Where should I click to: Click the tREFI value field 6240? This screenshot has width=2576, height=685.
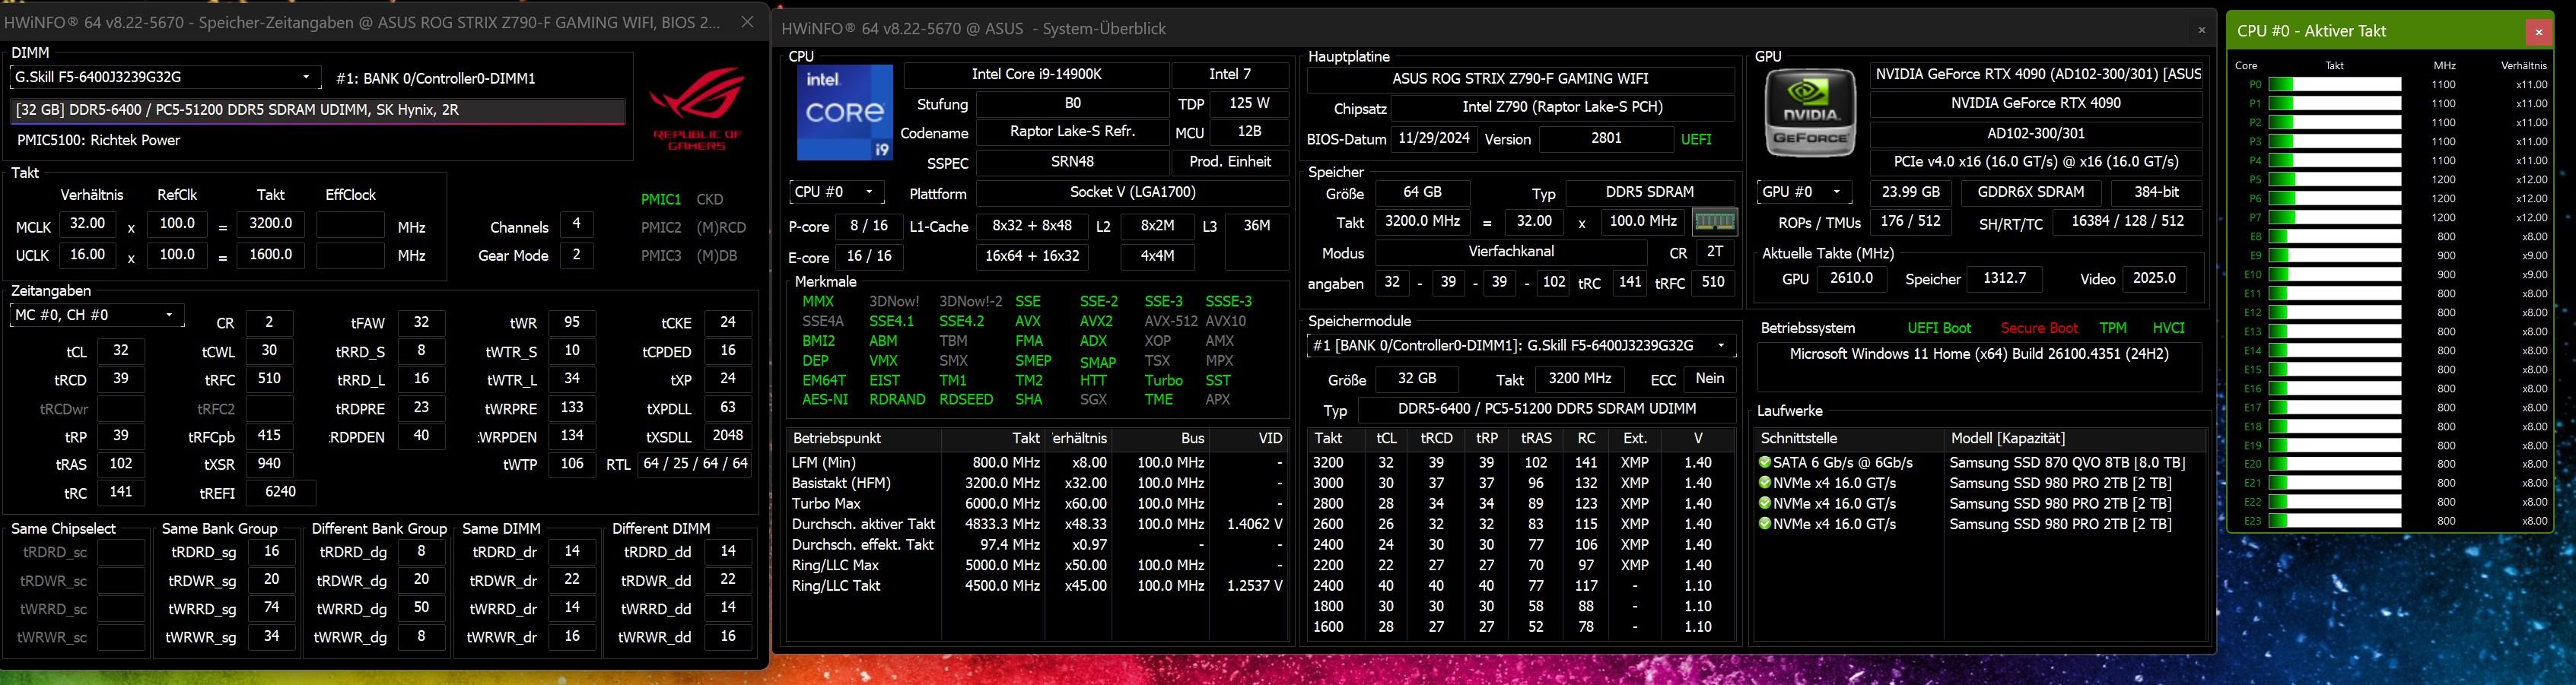pyautogui.click(x=280, y=492)
